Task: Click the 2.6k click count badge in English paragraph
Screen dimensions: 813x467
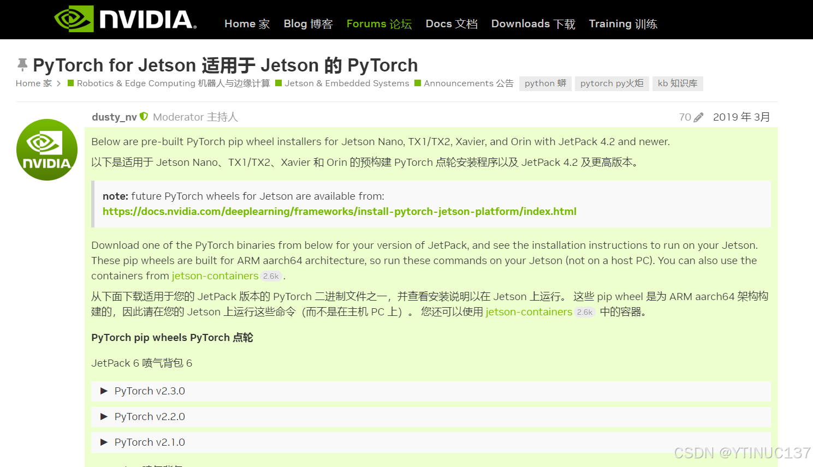Action: pos(271,276)
